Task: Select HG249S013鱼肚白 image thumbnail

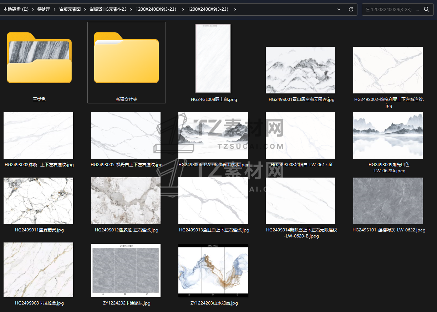Action: coord(213,201)
